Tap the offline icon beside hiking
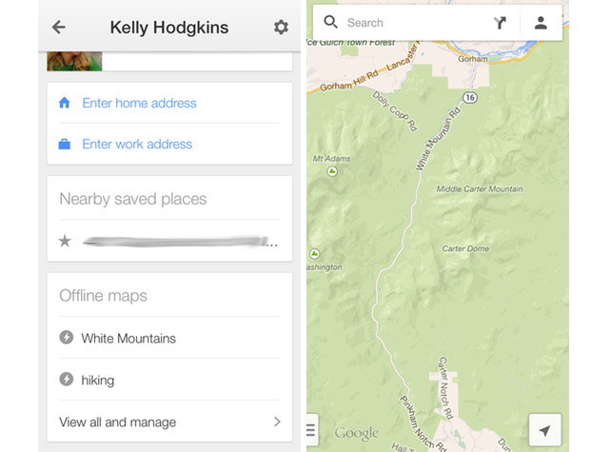The image size is (610, 452). click(x=66, y=379)
